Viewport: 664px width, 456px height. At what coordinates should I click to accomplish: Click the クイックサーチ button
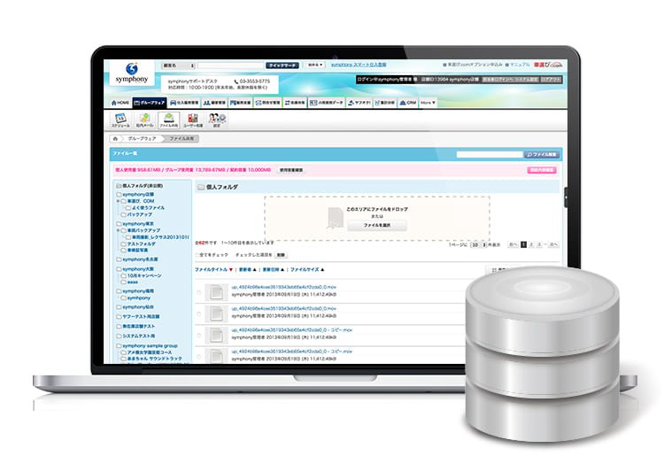tap(282, 66)
